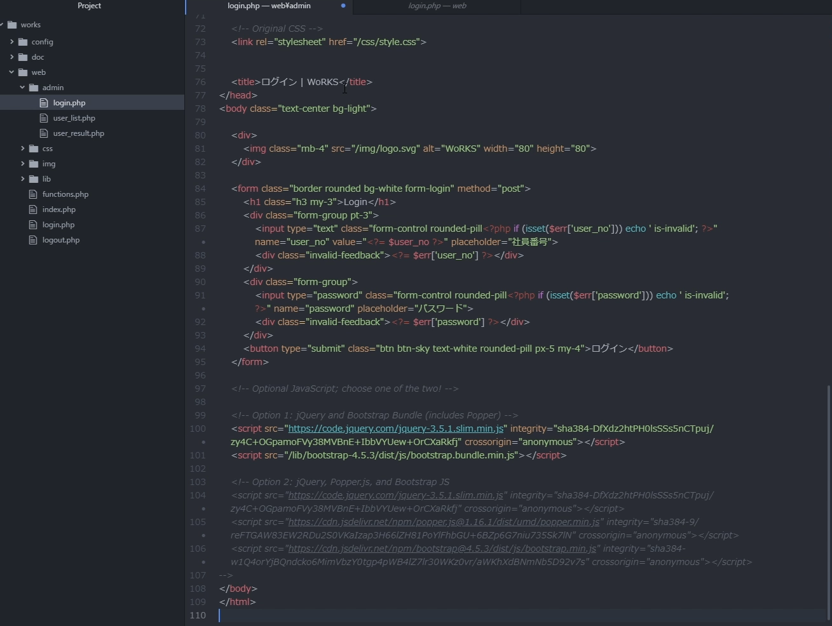Open user_list.php in the tree
The image size is (832, 626).
(74, 118)
